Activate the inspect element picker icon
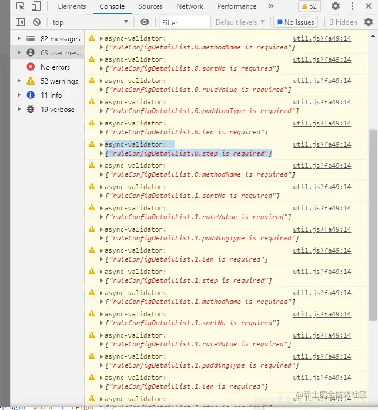Image resolution: width=378 pixels, height=410 pixels. 20,6
